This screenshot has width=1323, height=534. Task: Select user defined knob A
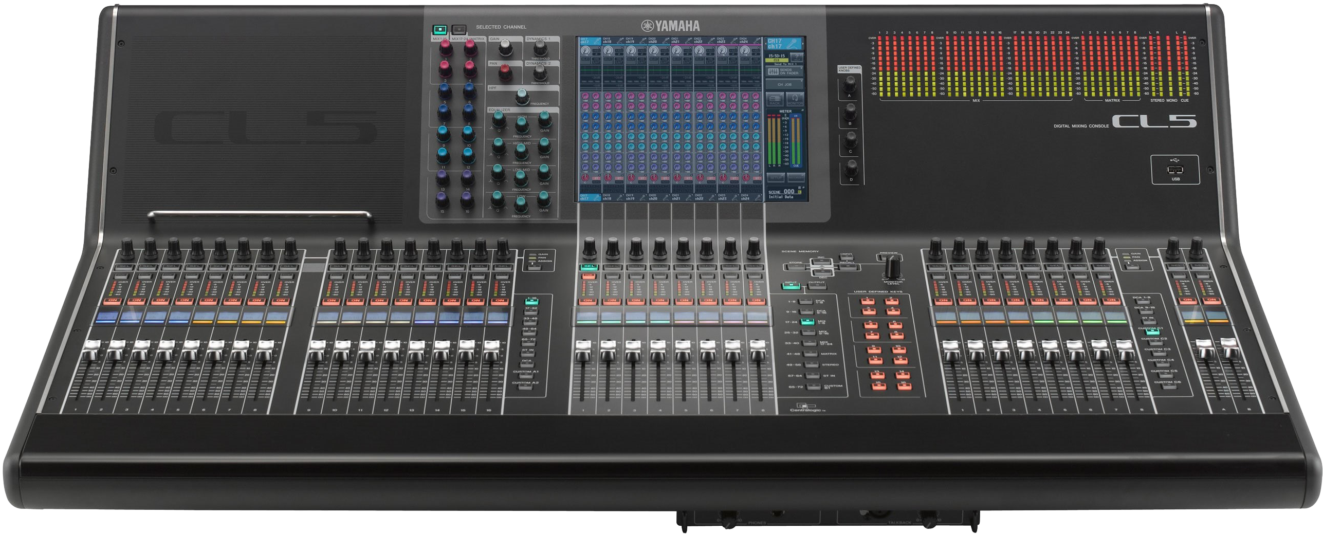tap(850, 84)
